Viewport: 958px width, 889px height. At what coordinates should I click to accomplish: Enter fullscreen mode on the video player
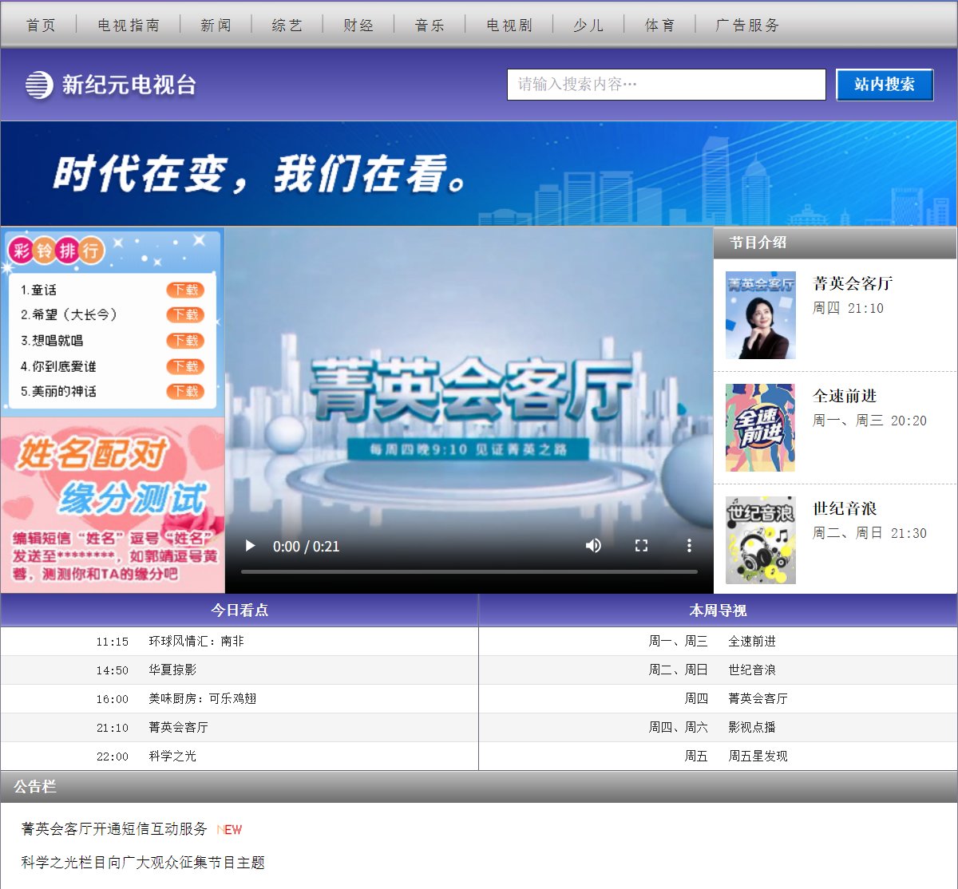(x=641, y=546)
